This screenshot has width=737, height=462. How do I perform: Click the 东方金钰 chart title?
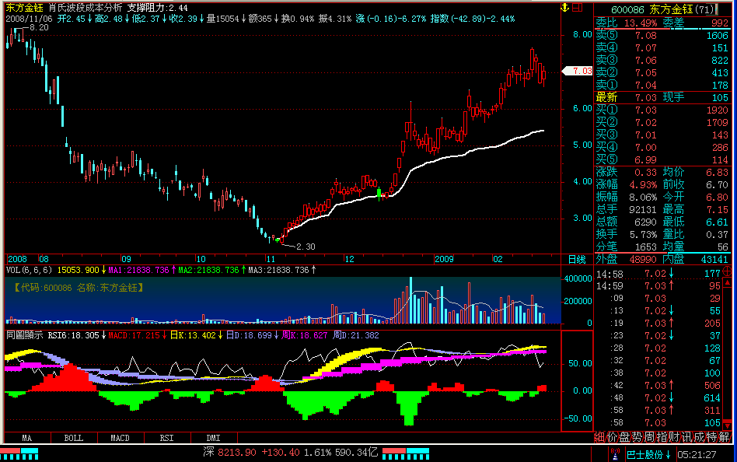point(24,8)
